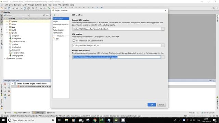Screen dimensions: 219x123
Task: Show hidden system tray icons chevron
Action: [x=180, y=120]
